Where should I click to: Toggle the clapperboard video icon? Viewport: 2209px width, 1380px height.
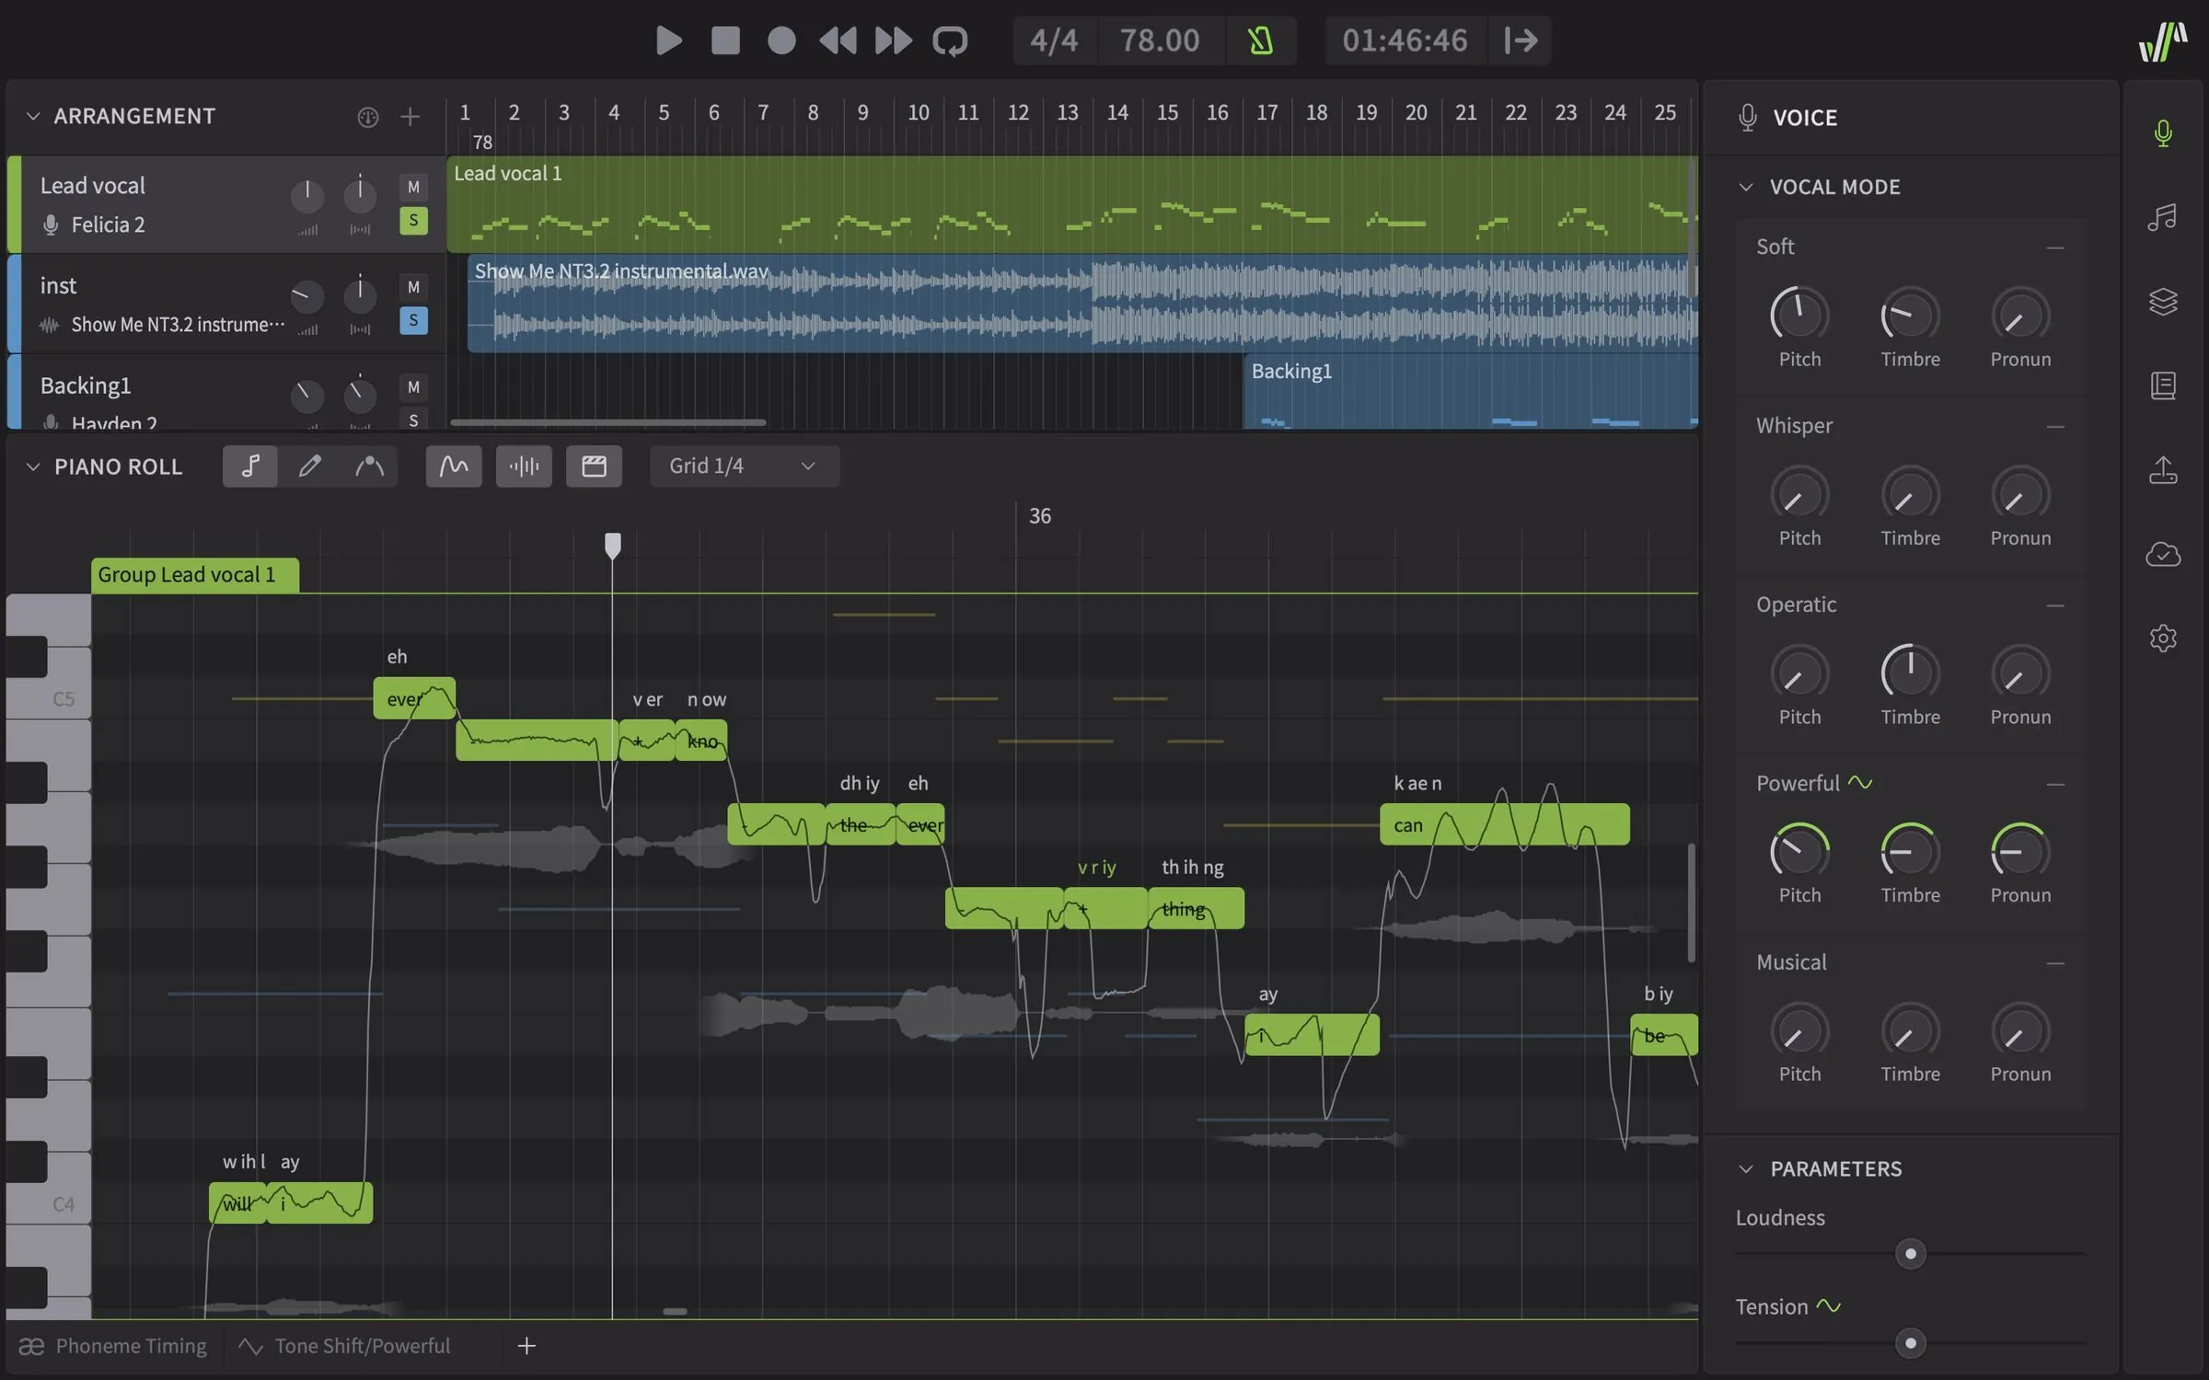point(594,466)
